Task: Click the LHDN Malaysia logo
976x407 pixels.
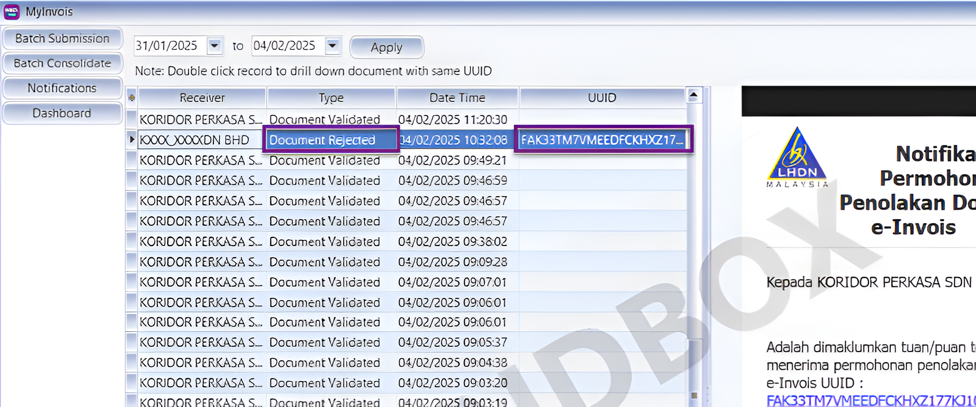Action: pyautogui.click(x=797, y=157)
